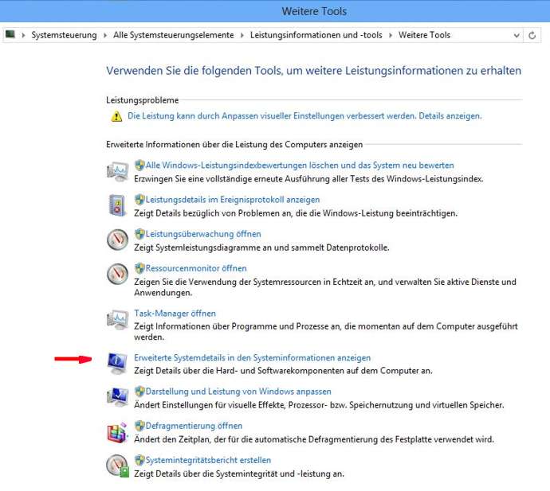Screen dimensions: 550x491
Task: Click description Ändert den Zeitplan für automatische Defragmentierung
Action: click(314, 439)
